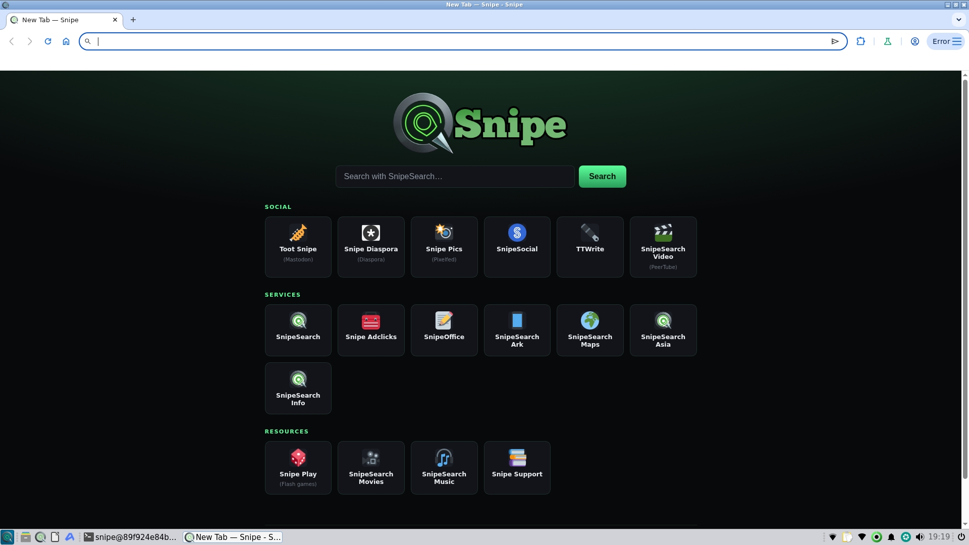Open the Snipe Adclicks tile
Viewport: 969px width, 545px height.
[x=371, y=330]
